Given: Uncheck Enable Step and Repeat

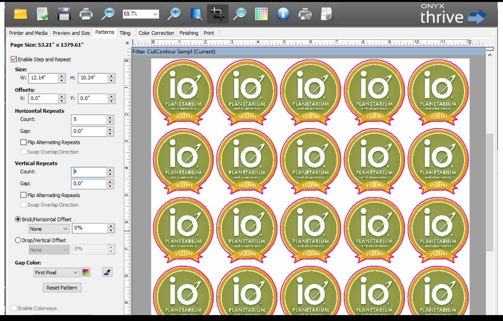Looking at the screenshot, I should pos(14,60).
